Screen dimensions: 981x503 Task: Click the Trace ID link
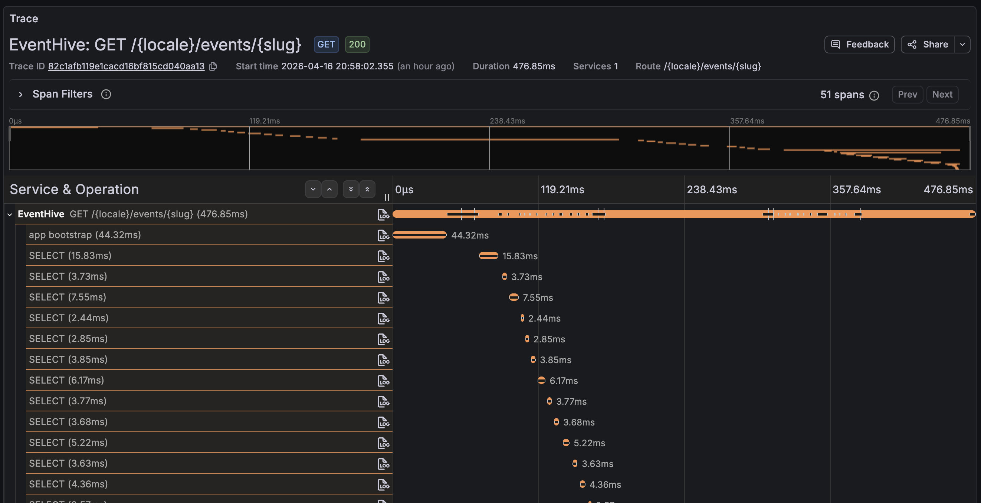tap(126, 66)
